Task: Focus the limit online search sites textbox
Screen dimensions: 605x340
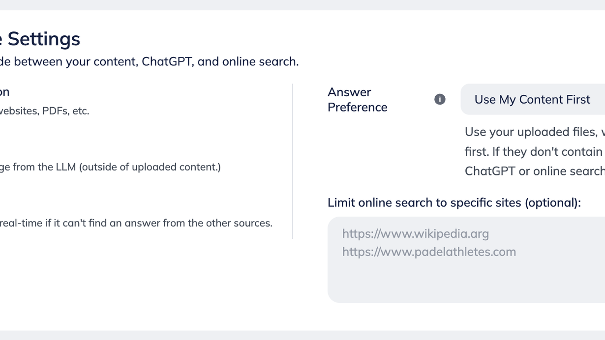Action: pyautogui.click(x=466, y=259)
